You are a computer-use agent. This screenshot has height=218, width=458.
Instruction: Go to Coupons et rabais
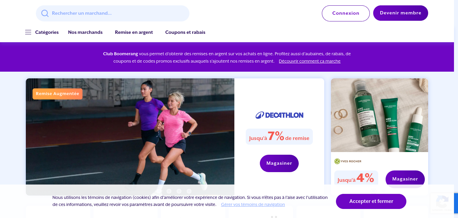click(x=185, y=32)
